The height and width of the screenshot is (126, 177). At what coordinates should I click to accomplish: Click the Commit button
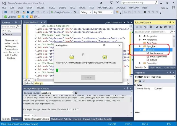10,17
